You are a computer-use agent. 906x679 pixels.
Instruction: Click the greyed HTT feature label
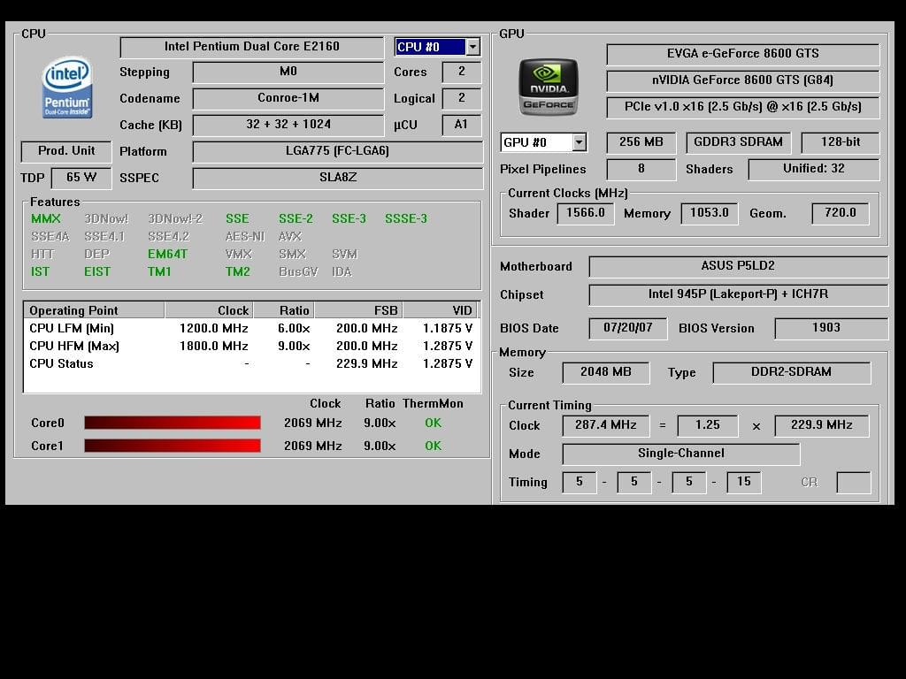point(42,254)
